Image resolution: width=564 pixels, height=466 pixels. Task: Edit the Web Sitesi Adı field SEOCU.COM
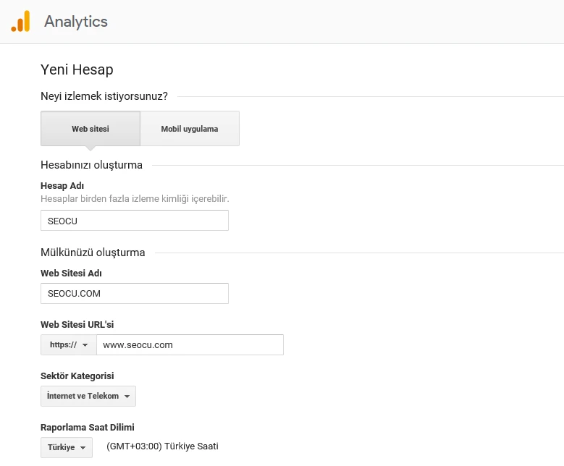tap(135, 293)
